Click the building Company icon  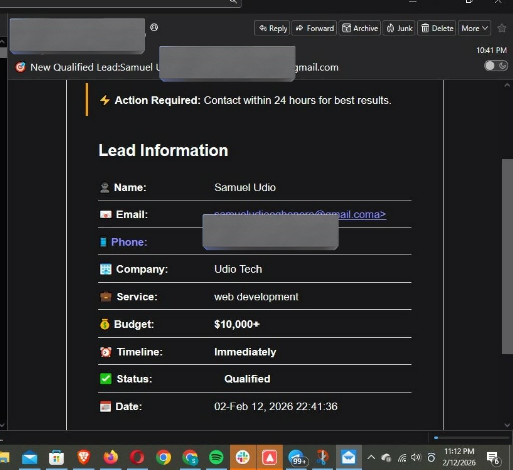[x=105, y=269]
